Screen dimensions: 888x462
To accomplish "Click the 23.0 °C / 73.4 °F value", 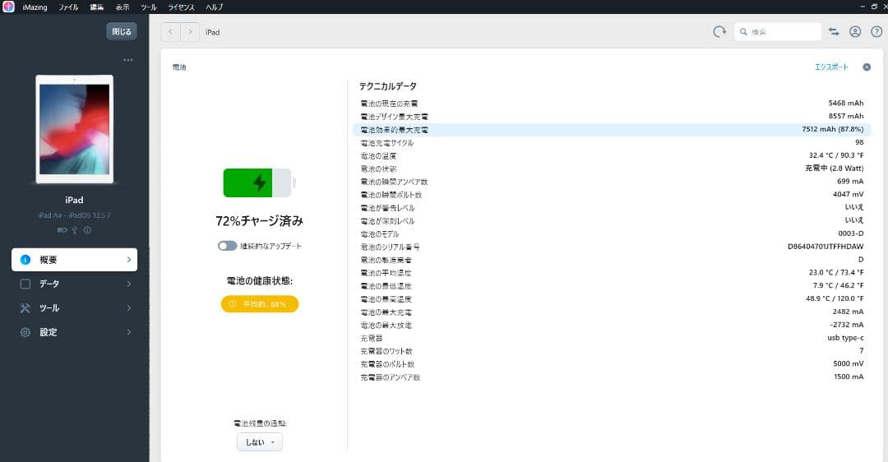I will pyautogui.click(x=836, y=272).
